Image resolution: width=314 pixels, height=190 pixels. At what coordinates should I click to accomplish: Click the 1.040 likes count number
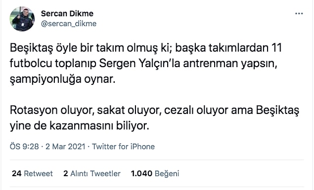click(141, 173)
